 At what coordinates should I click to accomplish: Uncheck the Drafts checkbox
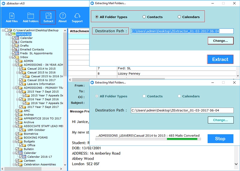click(x=13, y=46)
